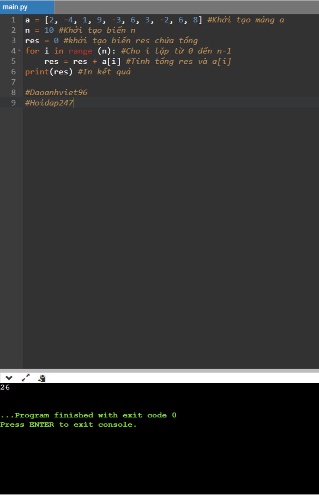
Task: Select the main.py editor tab
Action: tap(27, 7)
